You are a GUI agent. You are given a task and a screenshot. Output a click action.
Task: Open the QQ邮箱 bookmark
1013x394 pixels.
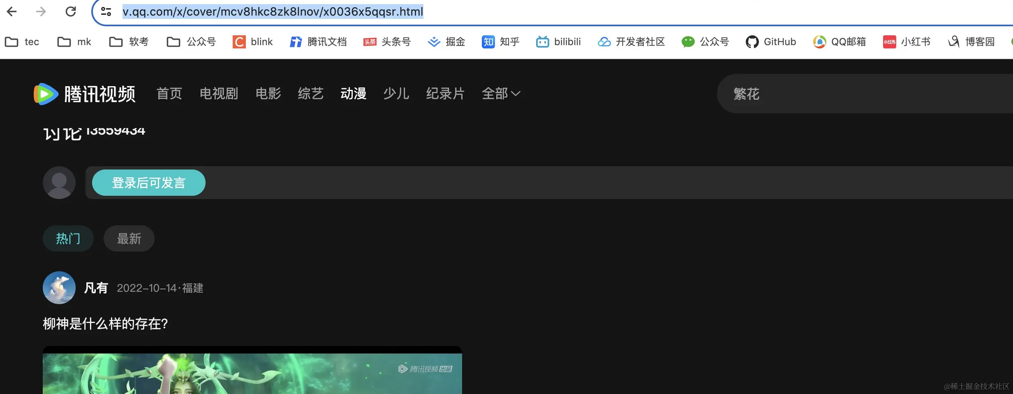pyautogui.click(x=839, y=42)
